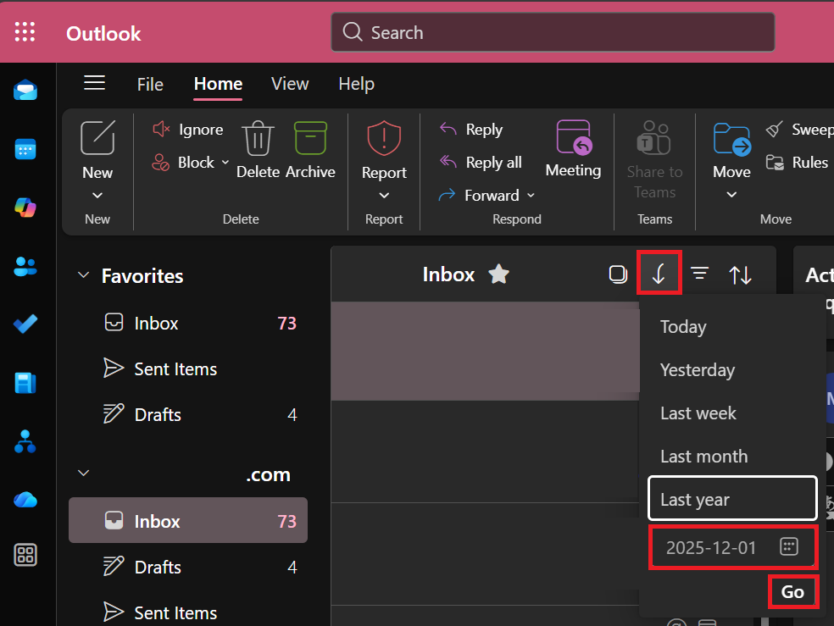Open the Sort order arrows
Viewport: 834px width, 626px height.
pos(740,274)
